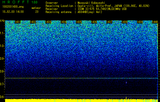
Task: Click the observer name Masayuki Kobayashi
Action: coord(91,3)
